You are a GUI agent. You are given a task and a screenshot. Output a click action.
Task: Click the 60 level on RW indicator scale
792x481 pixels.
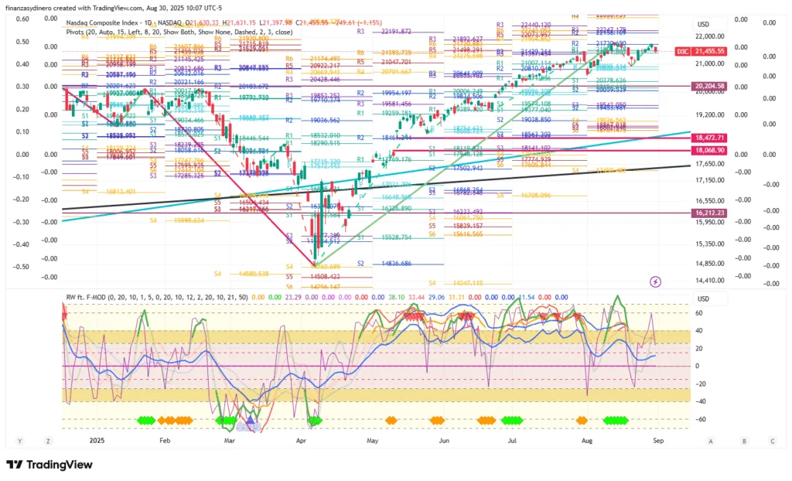(699, 313)
